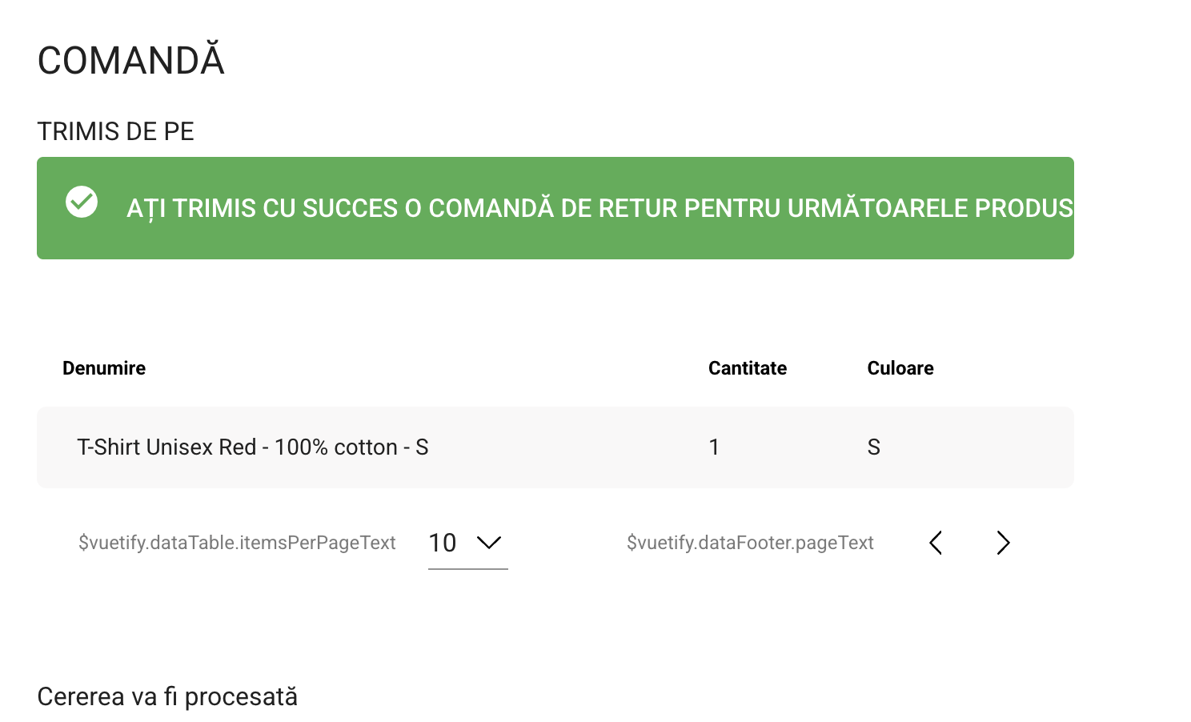Click the TRIMIS DE PE subtitle
1191x722 pixels.
(x=115, y=131)
